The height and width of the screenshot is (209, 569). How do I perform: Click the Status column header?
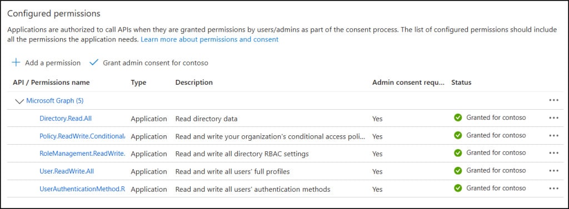tap(461, 82)
